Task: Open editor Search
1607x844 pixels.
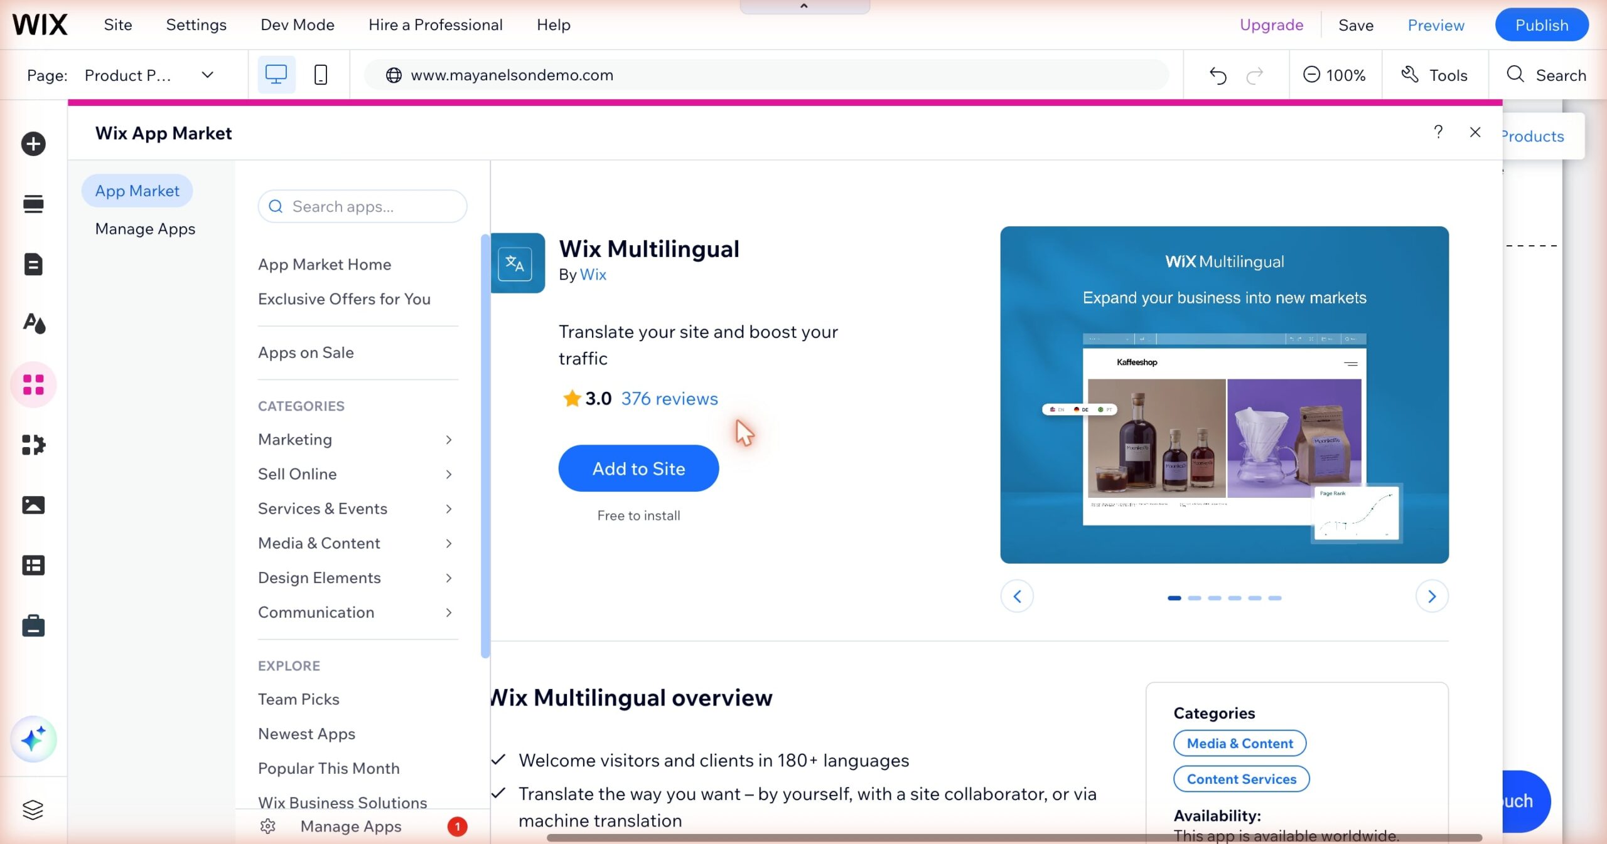Action: [1546, 75]
